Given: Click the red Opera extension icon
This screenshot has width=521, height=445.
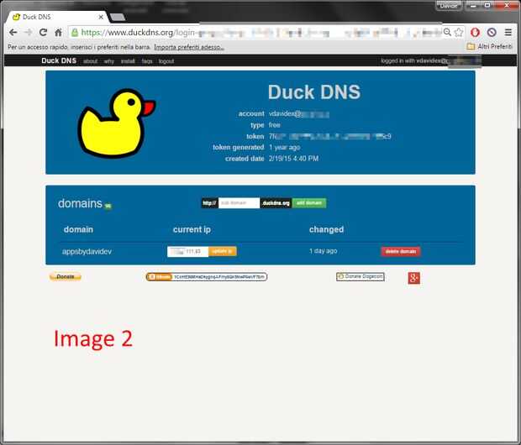Looking at the screenshot, I should pyautogui.click(x=475, y=32).
